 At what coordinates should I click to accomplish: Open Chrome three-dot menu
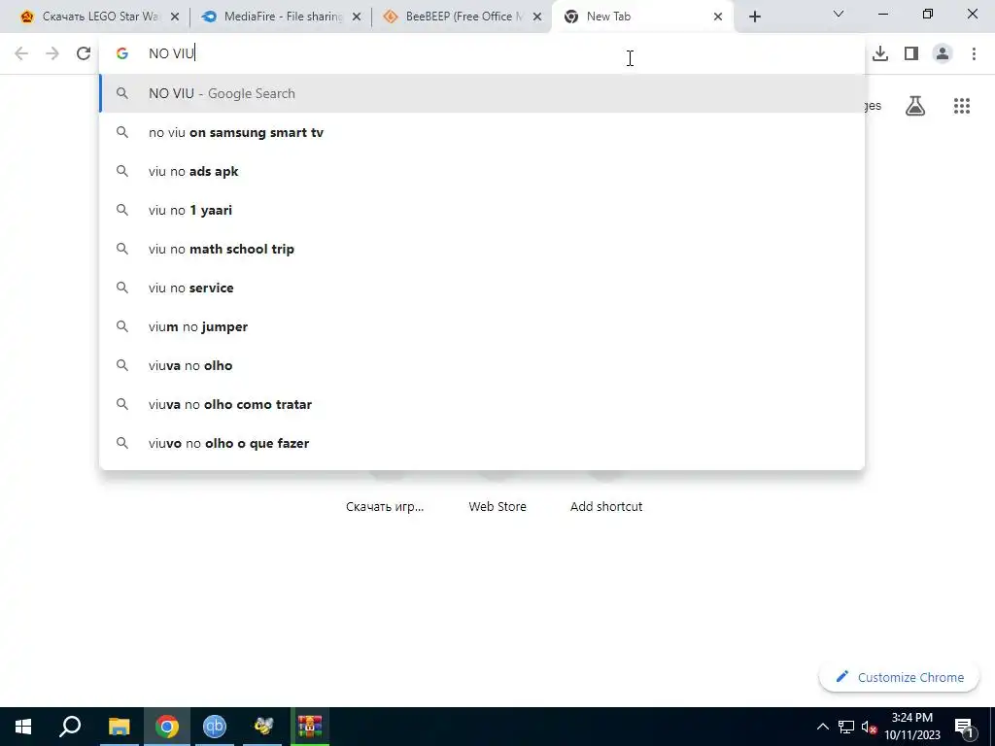click(x=974, y=53)
